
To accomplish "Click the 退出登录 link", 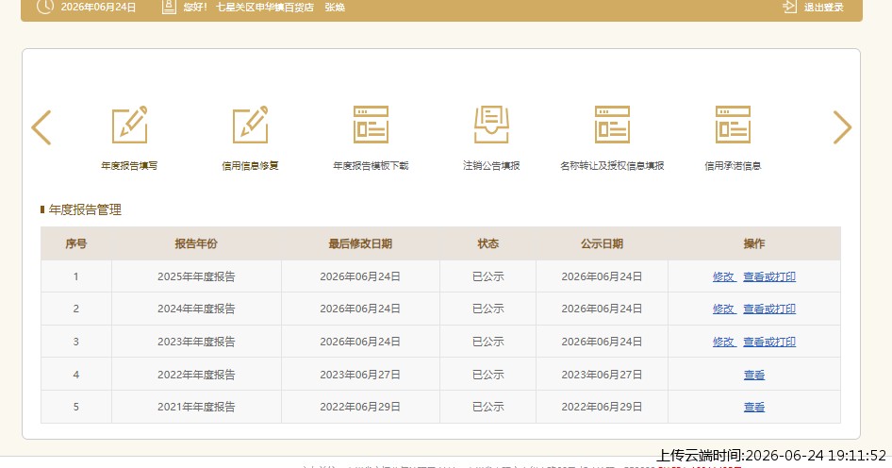I will coord(824,8).
